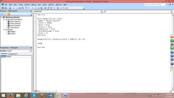The width and height of the screenshot is (174, 98).
Task: Switch to Full Module View at bottom left
Action: point(36,91)
